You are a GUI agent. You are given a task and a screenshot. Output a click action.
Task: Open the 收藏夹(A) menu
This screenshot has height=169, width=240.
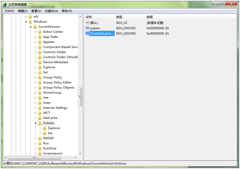point(52,11)
